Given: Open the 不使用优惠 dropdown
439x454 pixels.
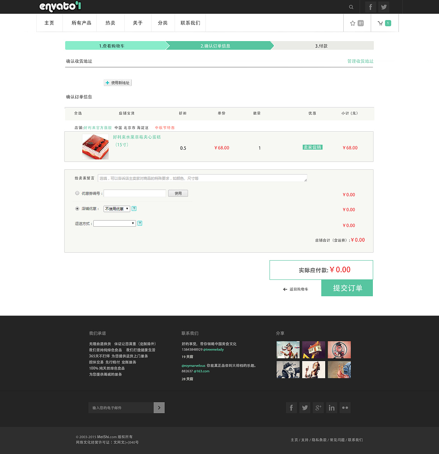Looking at the screenshot, I should 116,208.
